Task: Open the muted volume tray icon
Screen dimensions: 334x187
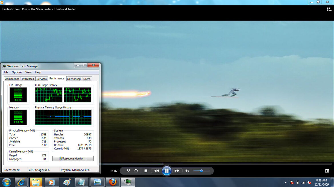Action: (309, 182)
